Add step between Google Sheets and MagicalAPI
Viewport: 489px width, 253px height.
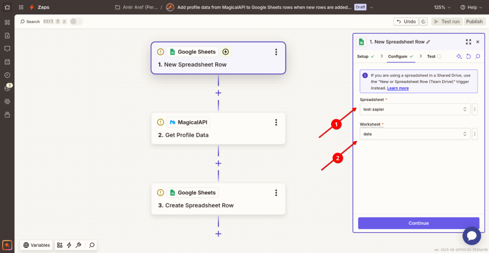pyautogui.click(x=218, y=93)
